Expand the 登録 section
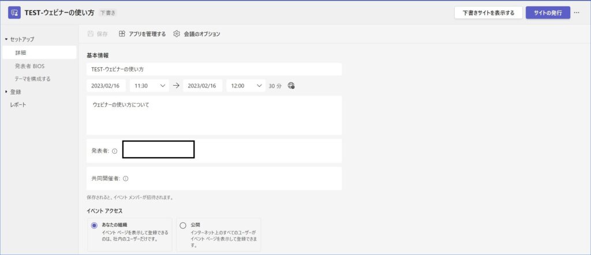The image size is (591, 255). point(6,92)
